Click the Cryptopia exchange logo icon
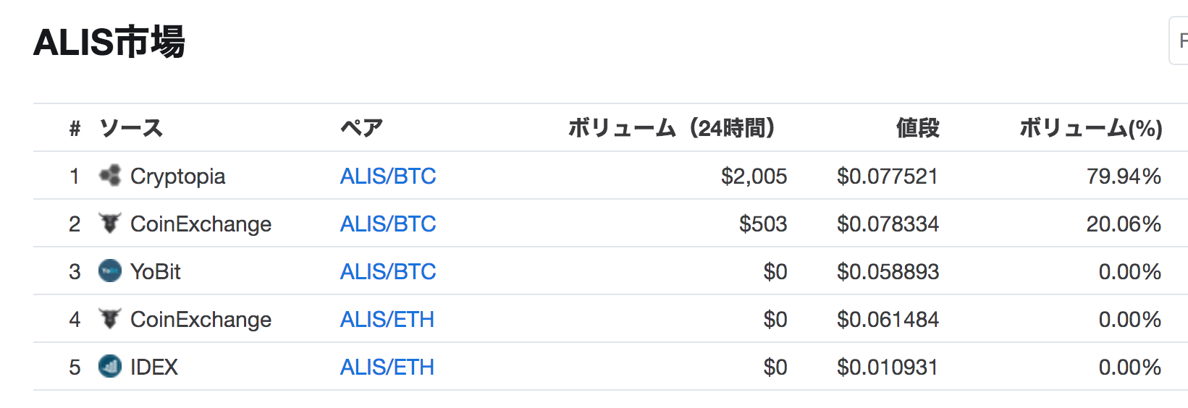This screenshot has height=408, width=1188. click(110, 176)
